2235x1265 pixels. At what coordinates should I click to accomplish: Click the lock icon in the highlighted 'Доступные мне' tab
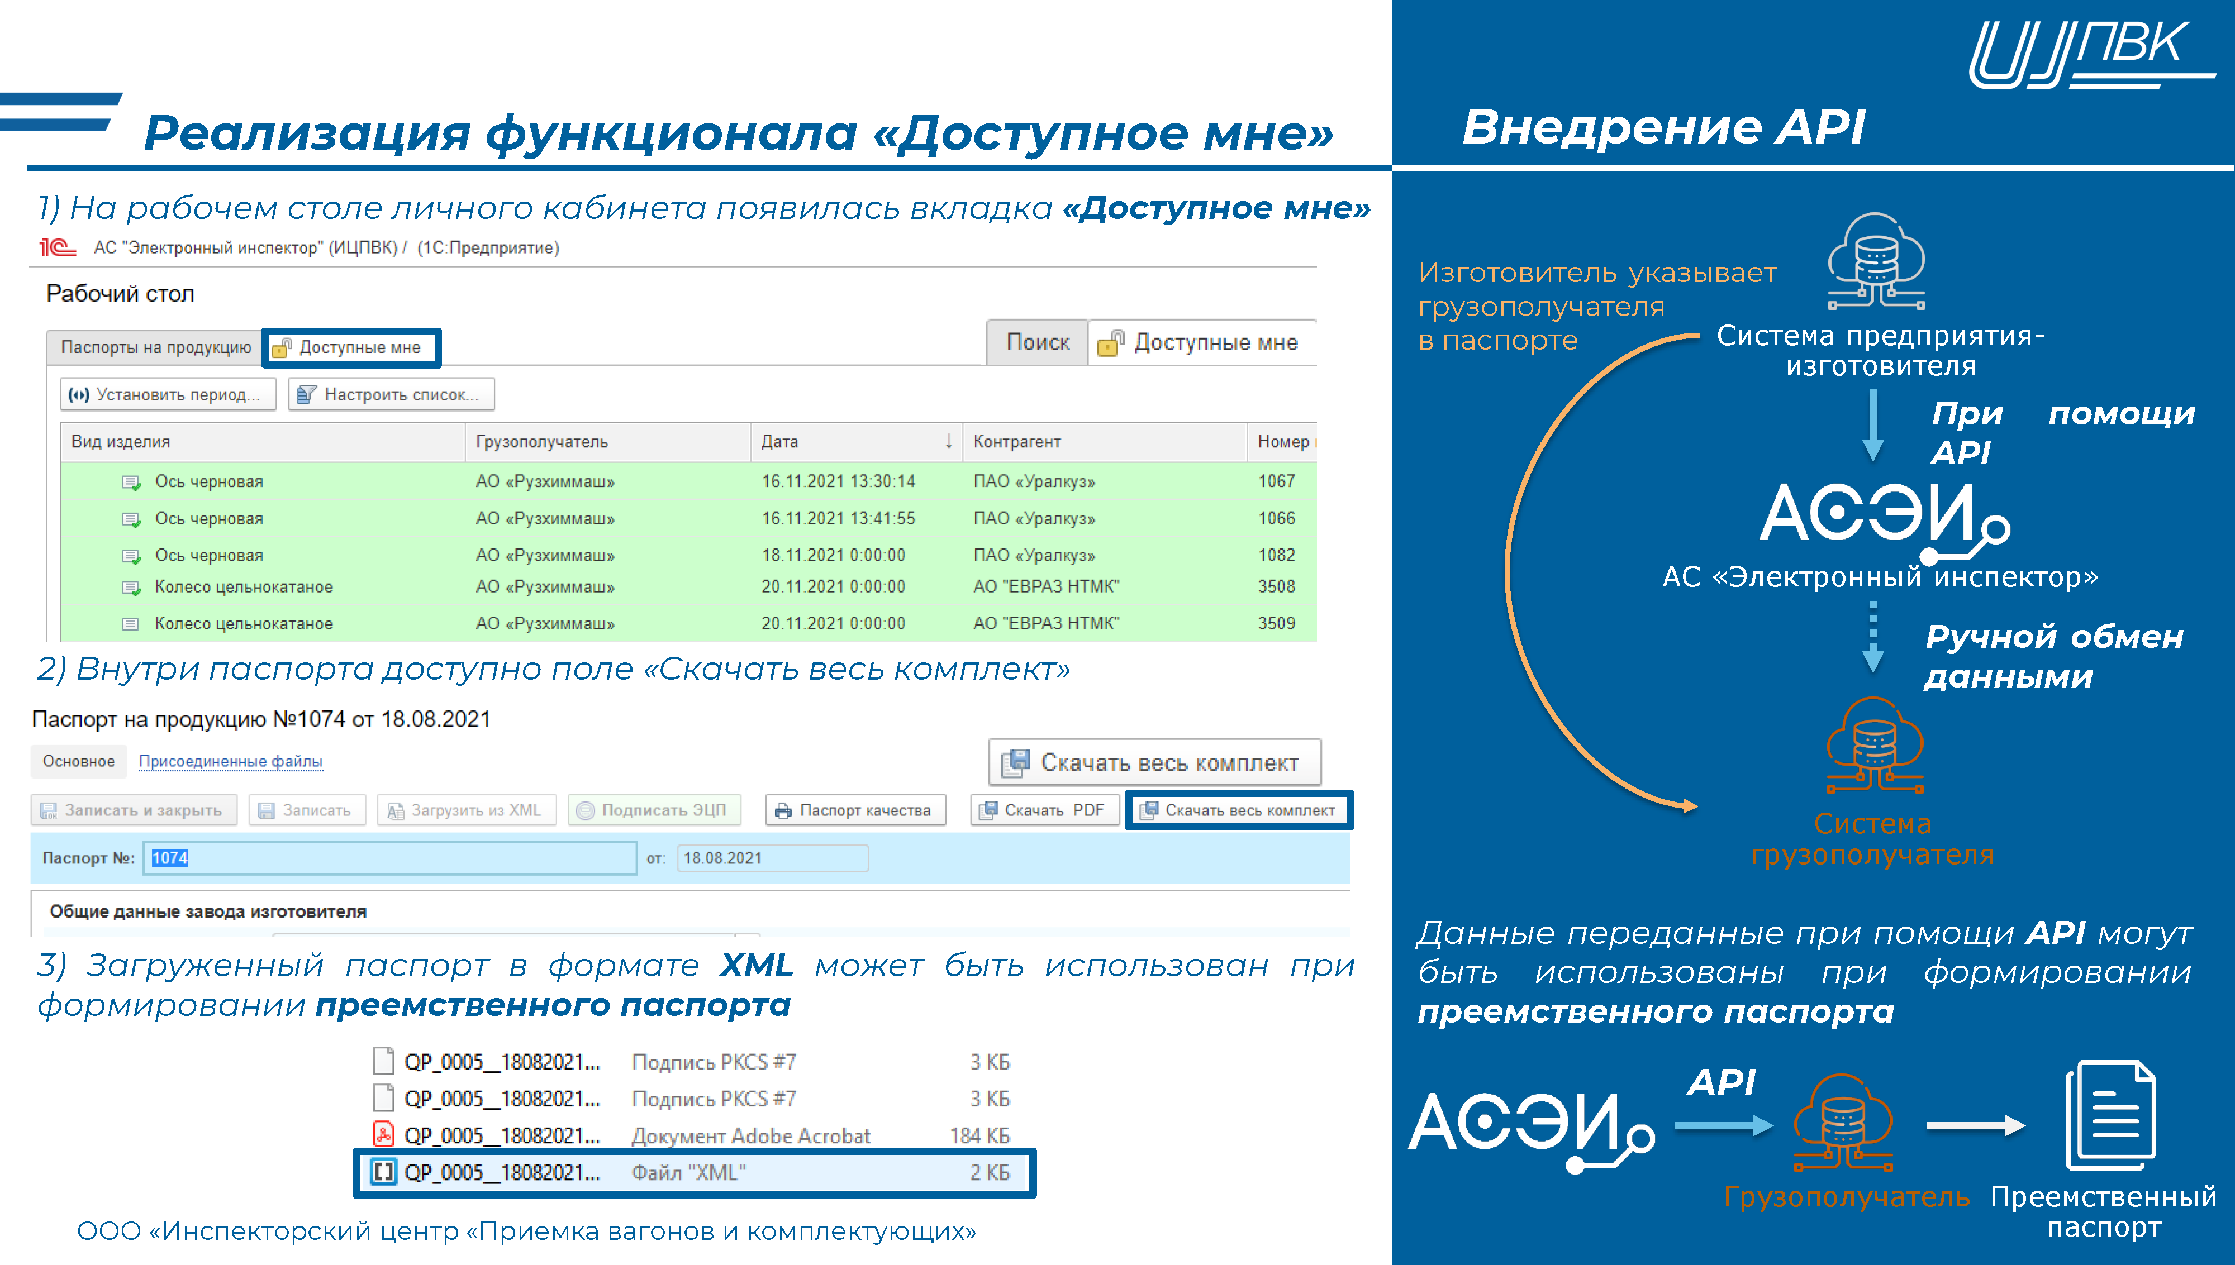click(x=282, y=347)
